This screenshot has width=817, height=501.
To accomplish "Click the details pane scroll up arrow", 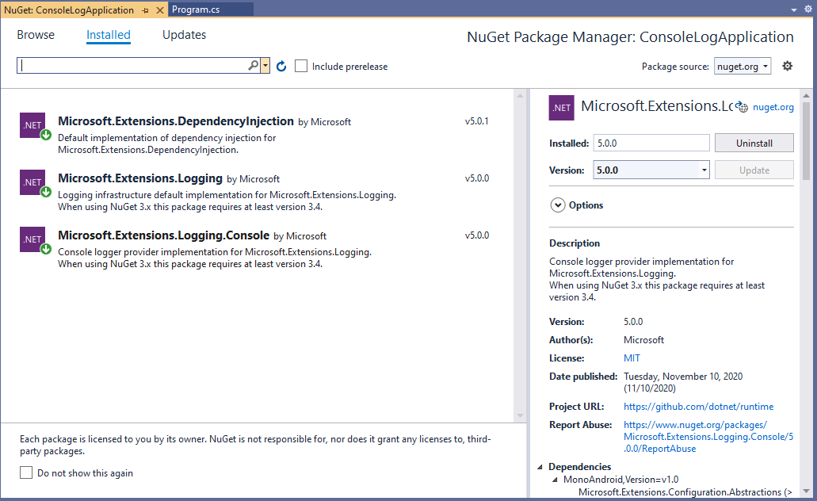I will pyautogui.click(x=806, y=96).
